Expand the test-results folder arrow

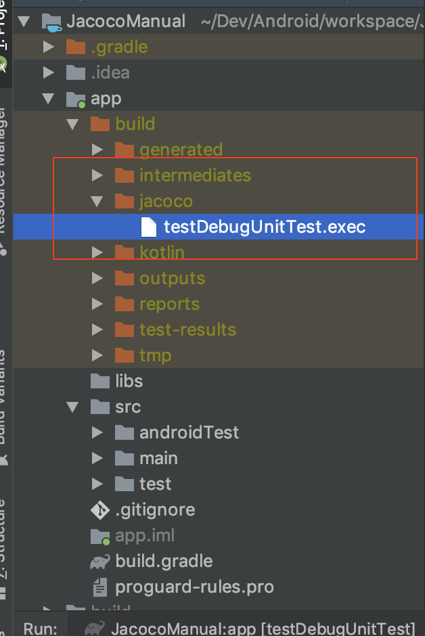coord(97,330)
